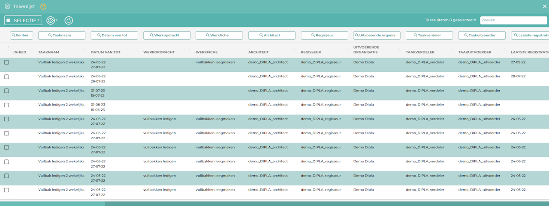This screenshot has width=549, height=206.
Task: Filter by Werkopdracht search box
Action: [x=167, y=35]
